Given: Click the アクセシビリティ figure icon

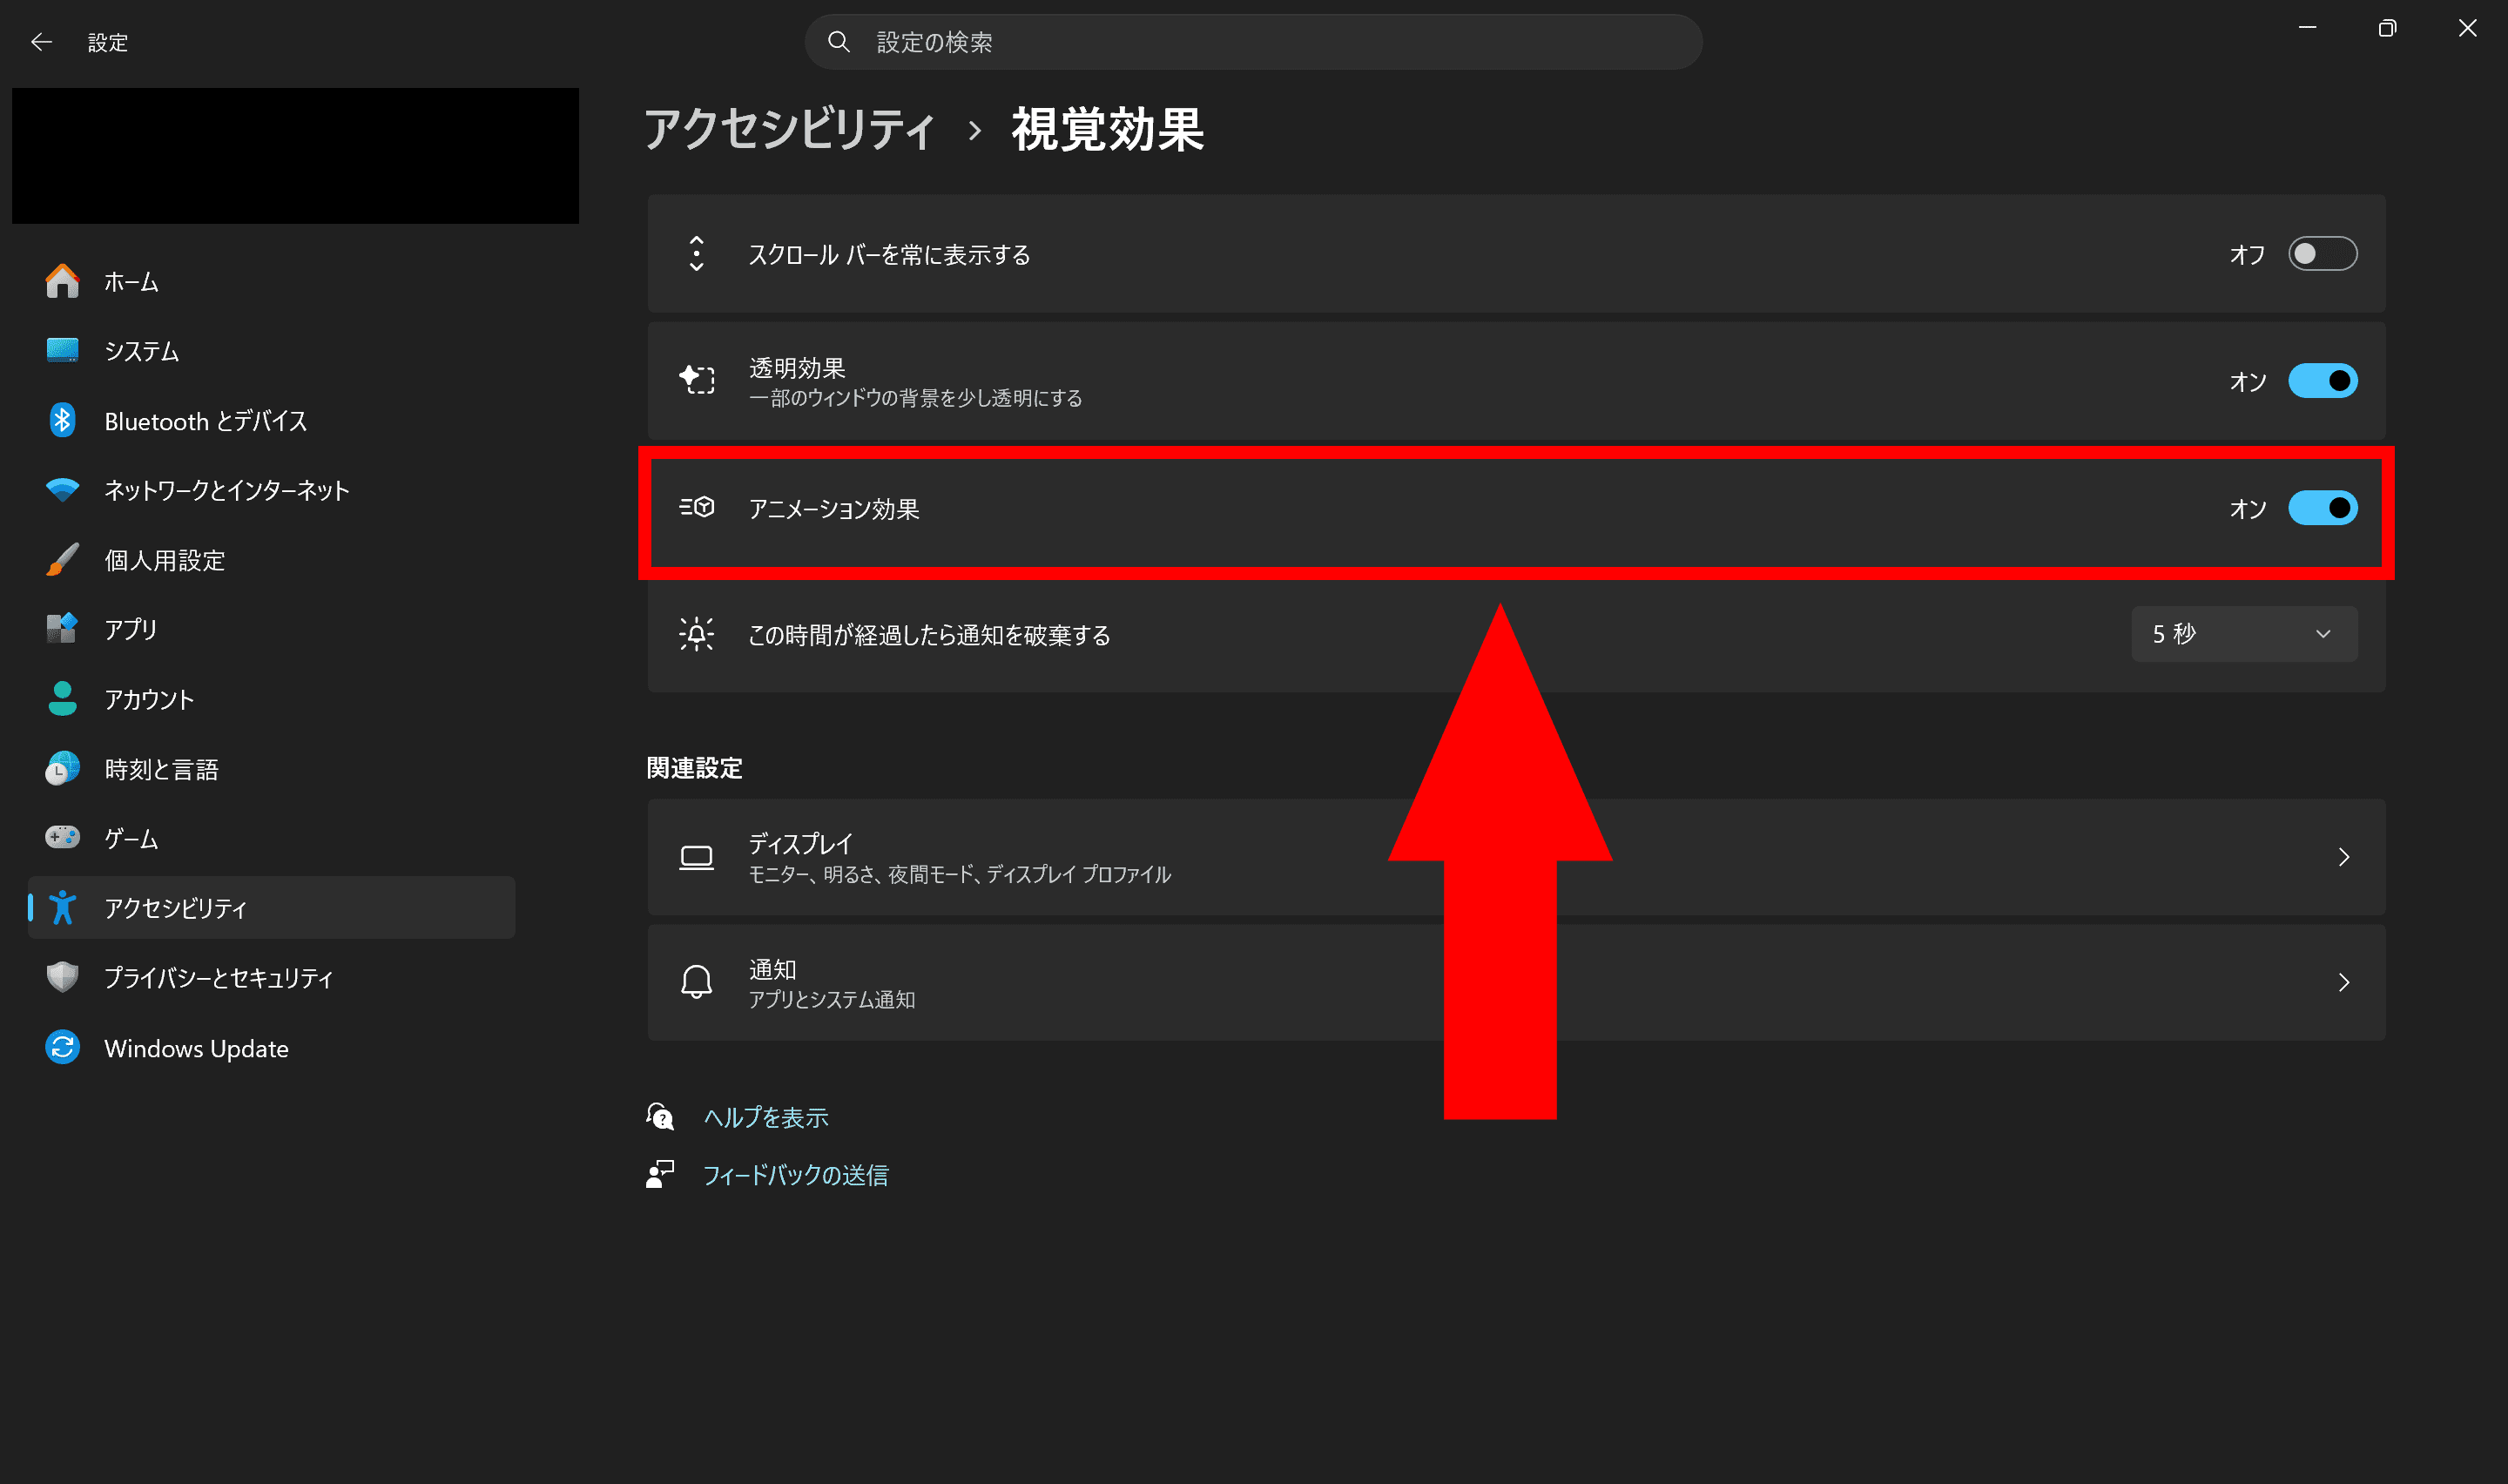Looking at the screenshot, I should click(x=62, y=907).
